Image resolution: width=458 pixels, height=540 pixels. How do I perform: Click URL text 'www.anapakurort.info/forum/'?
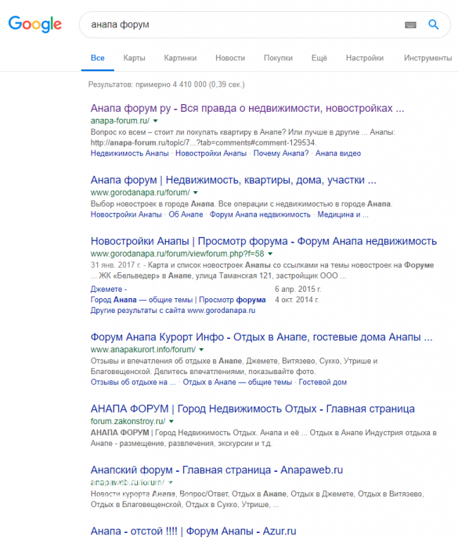[143, 349]
